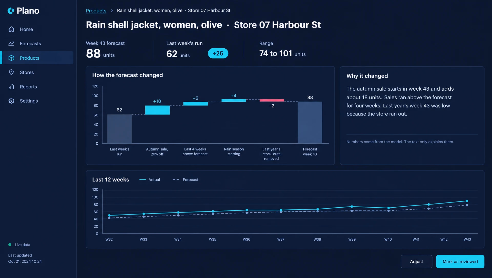Click the 'How the forecast changed' title
The width and height of the screenshot is (492, 278).
(127, 75)
